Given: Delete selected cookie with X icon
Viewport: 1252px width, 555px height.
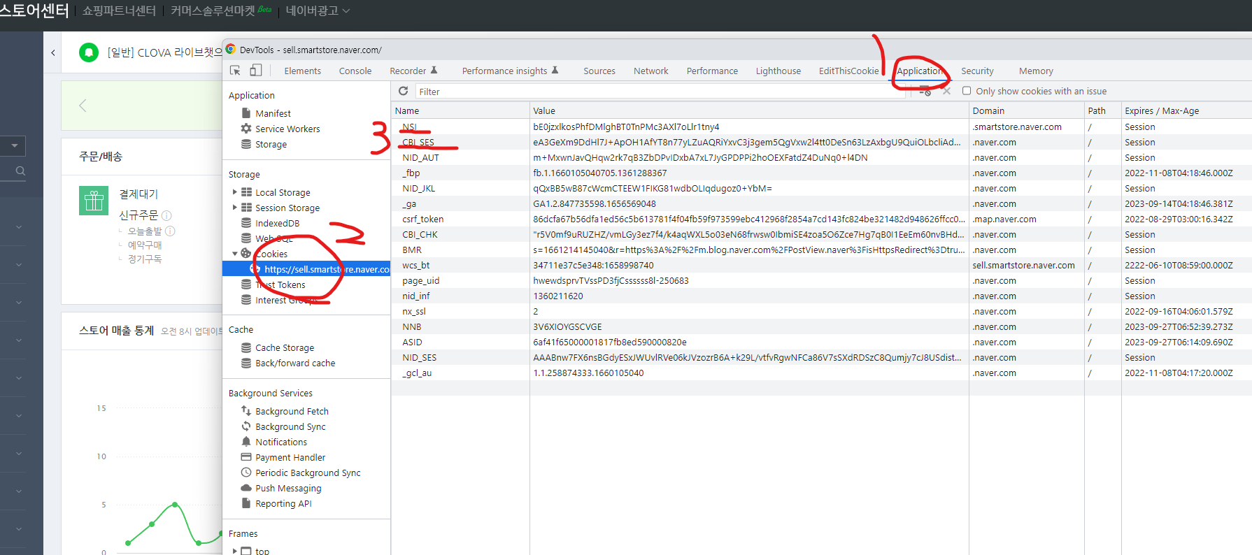Looking at the screenshot, I should pos(946,91).
